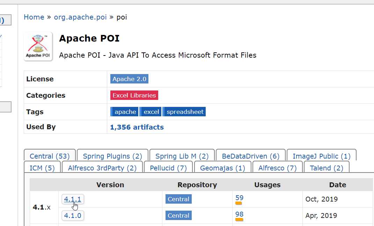Click the Usages column header
Image resolution: width=374 pixels, height=226 pixels.
tap(267, 185)
